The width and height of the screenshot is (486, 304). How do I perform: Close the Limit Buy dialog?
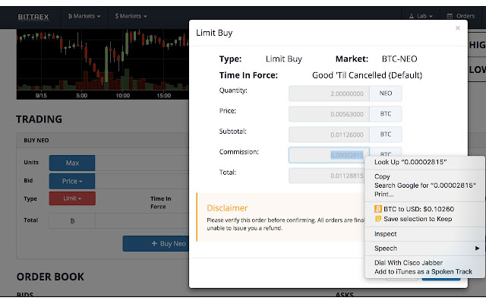457,28
